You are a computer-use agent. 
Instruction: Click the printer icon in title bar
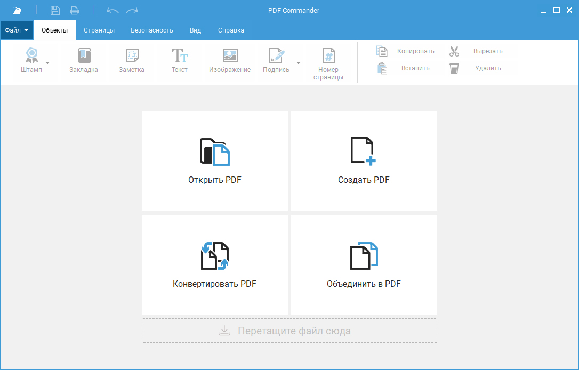pos(74,10)
